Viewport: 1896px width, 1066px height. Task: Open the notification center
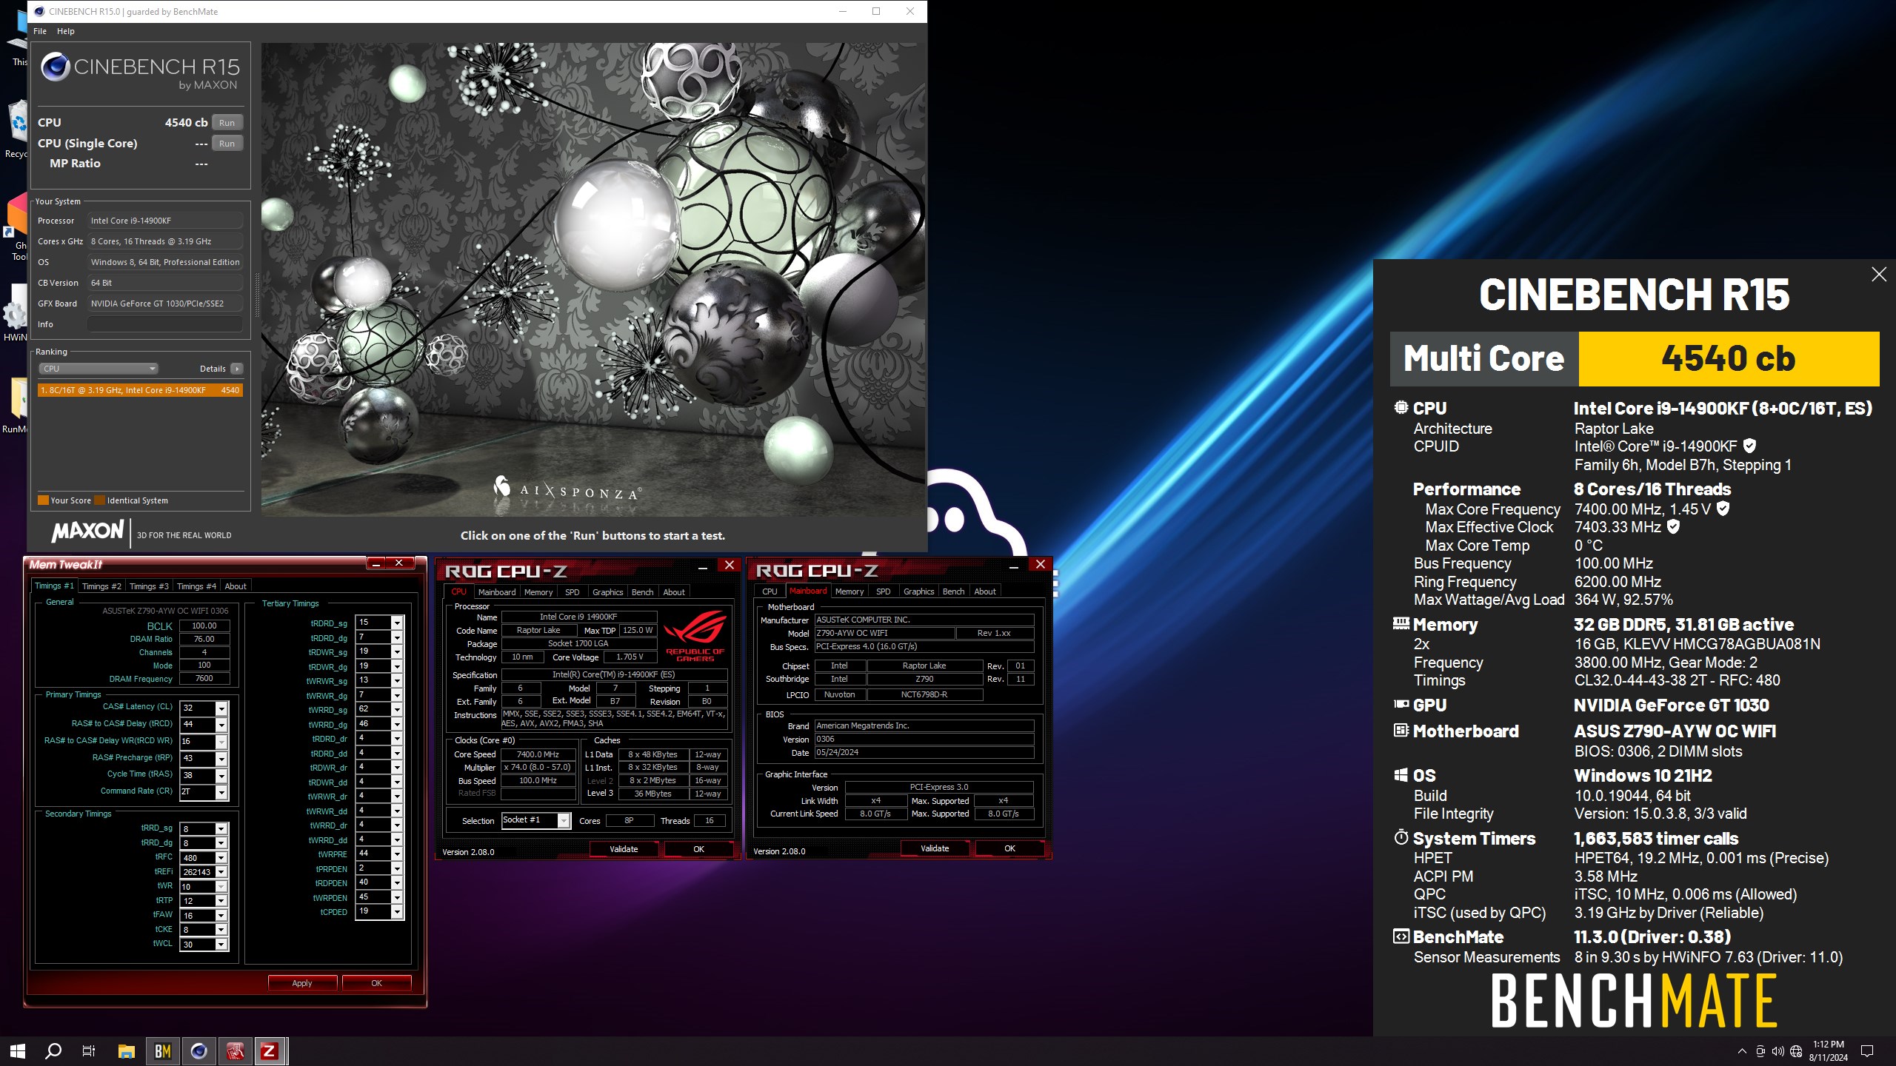[x=1867, y=1051]
